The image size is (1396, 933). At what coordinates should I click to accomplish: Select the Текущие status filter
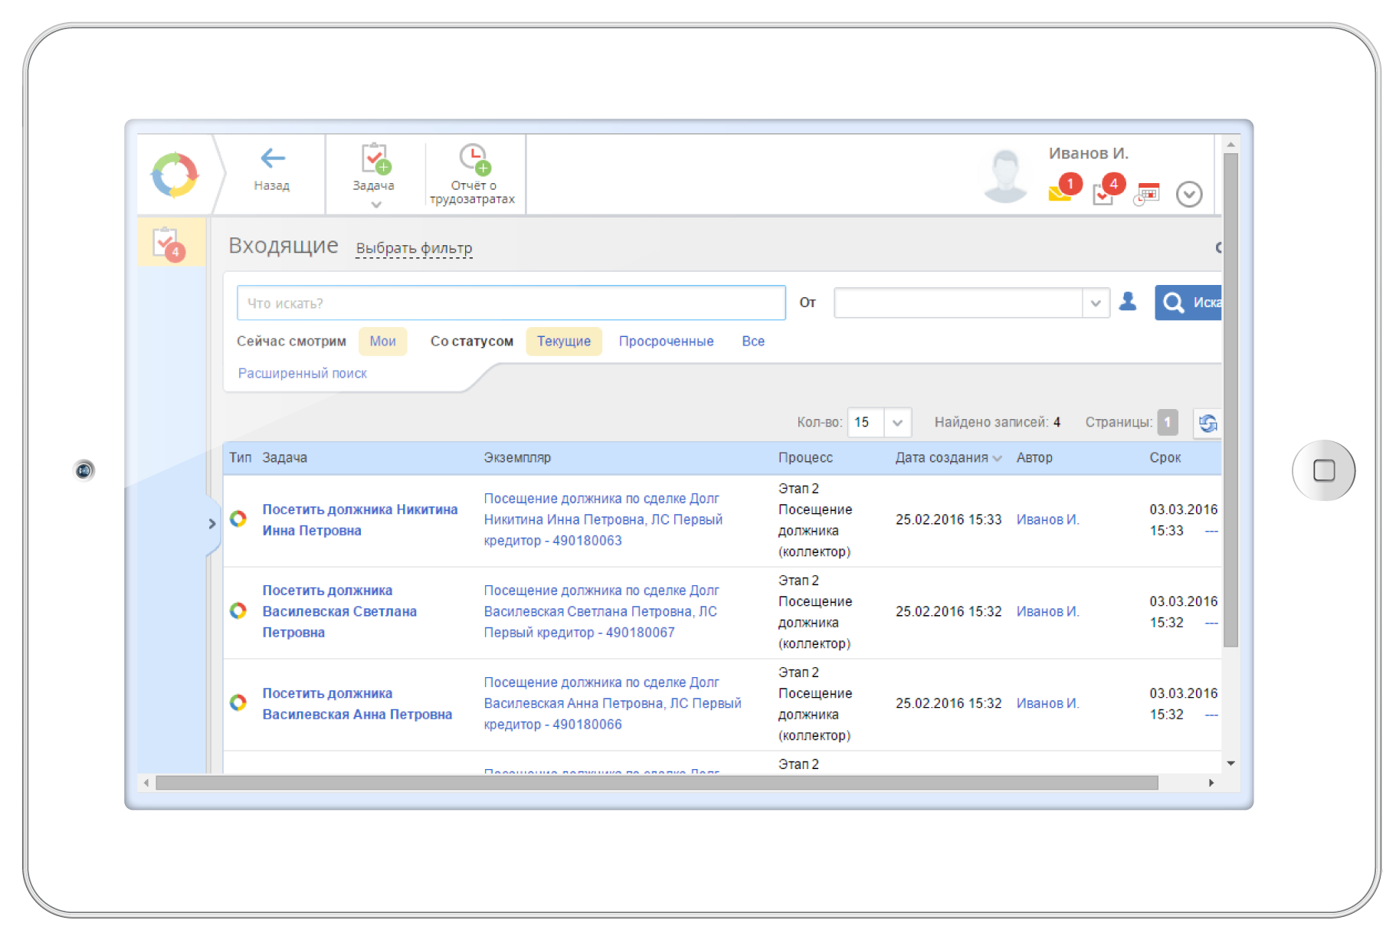click(x=563, y=342)
